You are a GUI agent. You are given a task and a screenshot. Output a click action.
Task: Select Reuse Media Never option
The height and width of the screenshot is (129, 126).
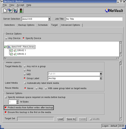[x=25, y=88]
